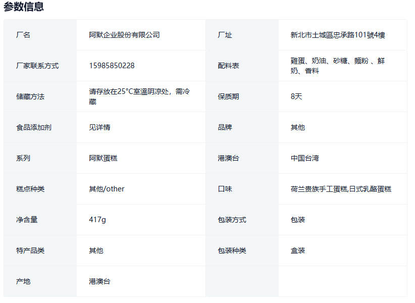
Task: Click the manufacturer phone number 15985850228
Action: (x=112, y=66)
